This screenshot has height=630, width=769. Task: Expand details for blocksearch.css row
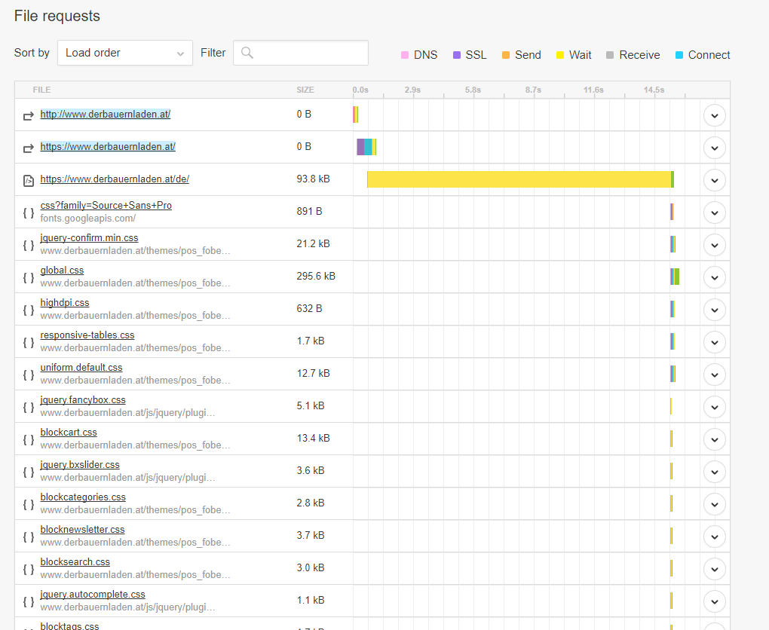[x=715, y=569]
